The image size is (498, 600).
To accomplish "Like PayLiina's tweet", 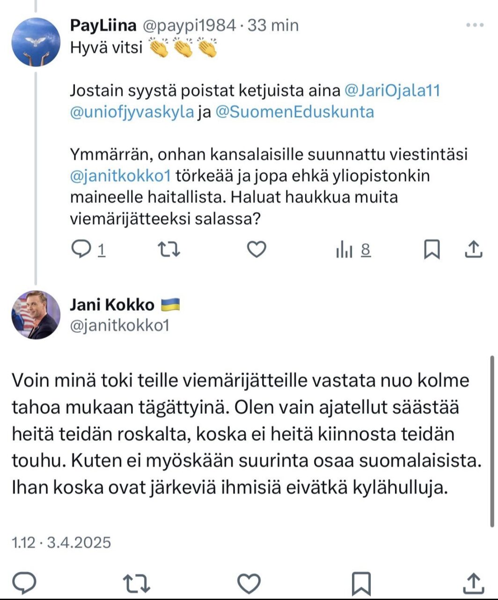I will click(256, 249).
